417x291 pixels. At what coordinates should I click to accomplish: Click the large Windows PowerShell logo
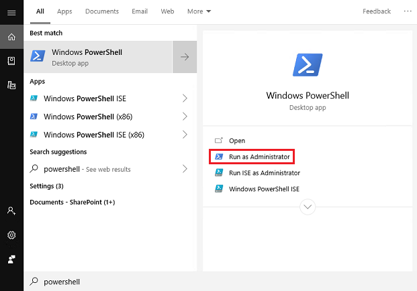click(308, 64)
